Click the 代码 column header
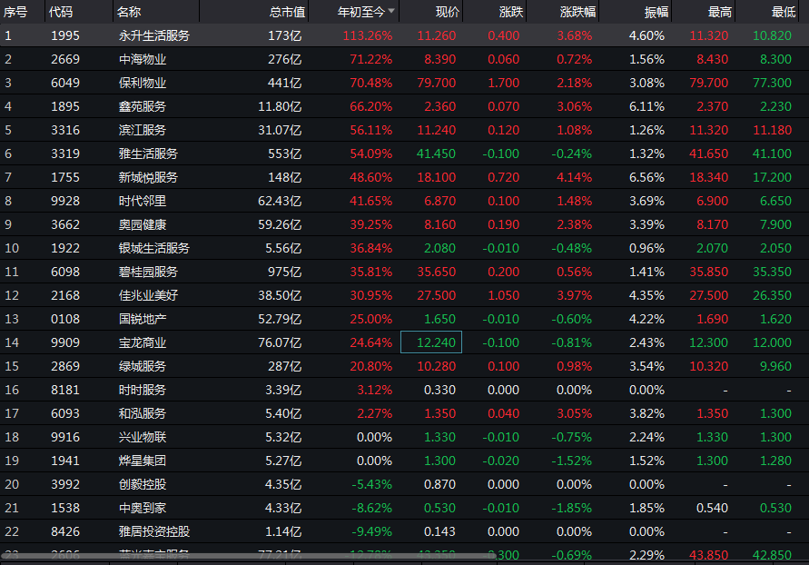Viewport: 809px width, 565px height. click(61, 12)
